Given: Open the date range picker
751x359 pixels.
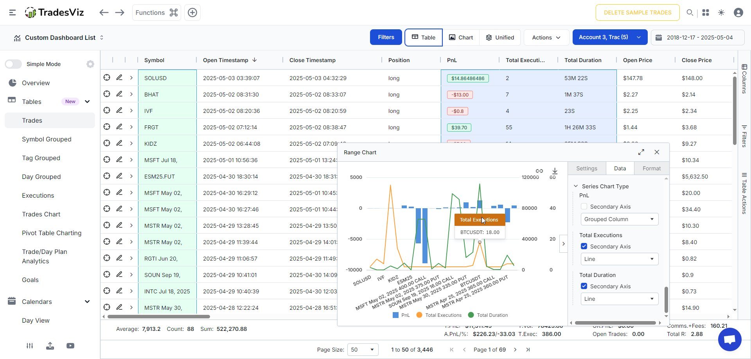Looking at the screenshot, I should 698,38.
